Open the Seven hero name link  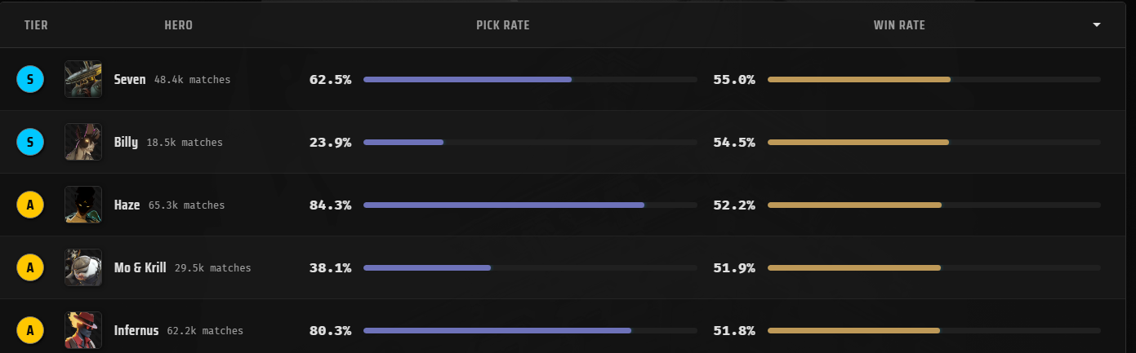click(x=130, y=80)
